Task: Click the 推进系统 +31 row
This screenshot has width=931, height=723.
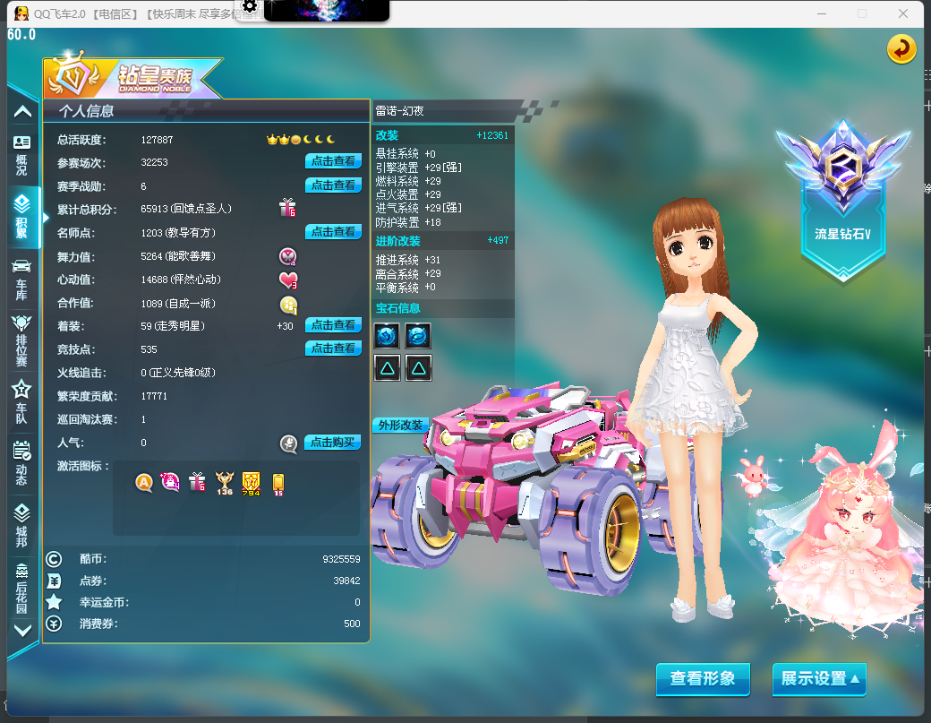Action: coord(408,260)
